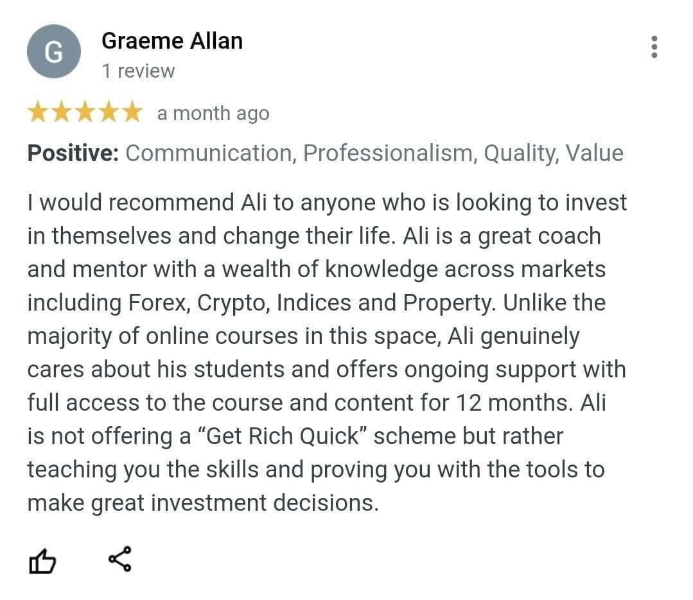Click the '1 review' text
Viewport: 693px width, 600px height.
137,71
